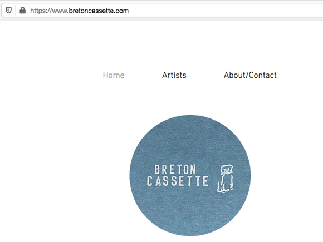This screenshot has width=323, height=242.
Task: Click the top edge of blue logo circle
Action: click(190, 116)
